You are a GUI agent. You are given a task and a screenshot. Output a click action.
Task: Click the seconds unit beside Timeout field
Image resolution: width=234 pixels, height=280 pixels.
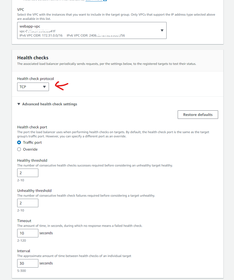(x=46, y=233)
